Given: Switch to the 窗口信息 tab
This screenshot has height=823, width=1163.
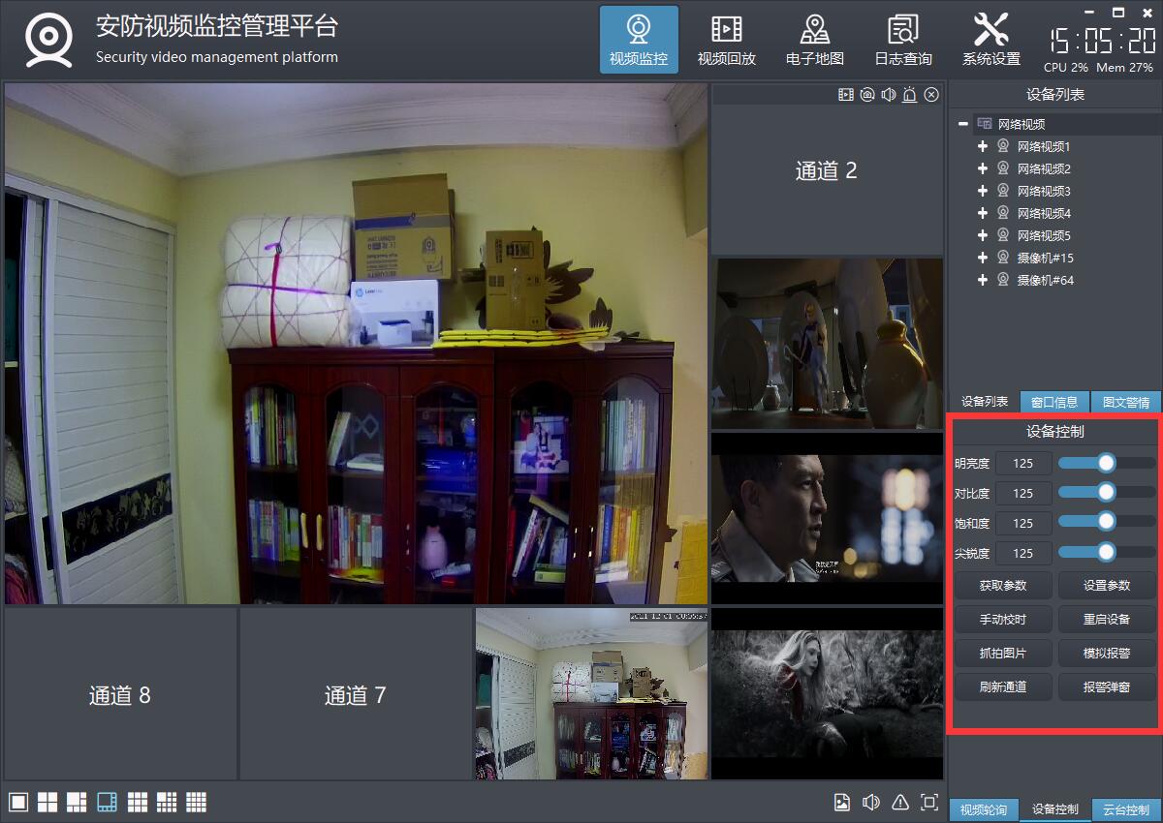Looking at the screenshot, I should (x=1054, y=402).
